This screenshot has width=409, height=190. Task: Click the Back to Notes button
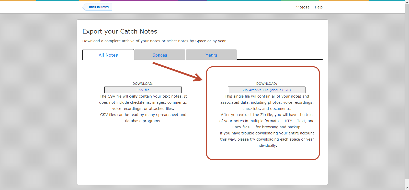point(98,7)
